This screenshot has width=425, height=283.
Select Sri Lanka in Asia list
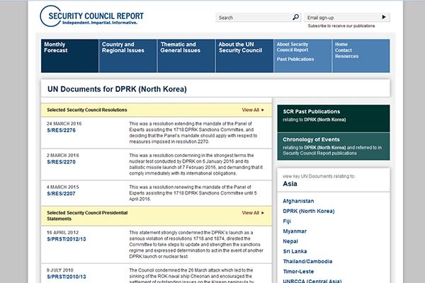pyautogui.click(x=295, y=251)
